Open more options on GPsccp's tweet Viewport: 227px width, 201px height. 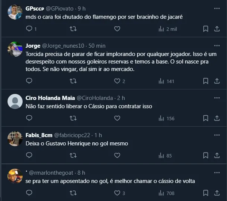217,8
